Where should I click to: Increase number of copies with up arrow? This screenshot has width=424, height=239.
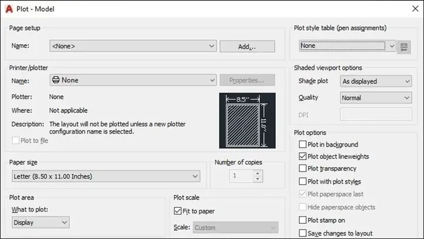(x=258, y=173)
